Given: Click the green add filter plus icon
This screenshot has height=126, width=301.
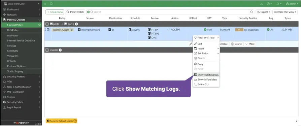Looking at the screenshot, I should pyautogui.click(x=89, y=12).
